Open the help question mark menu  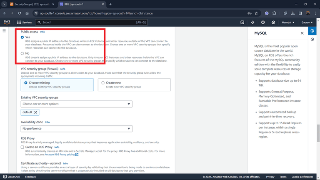tap(263, 22)
